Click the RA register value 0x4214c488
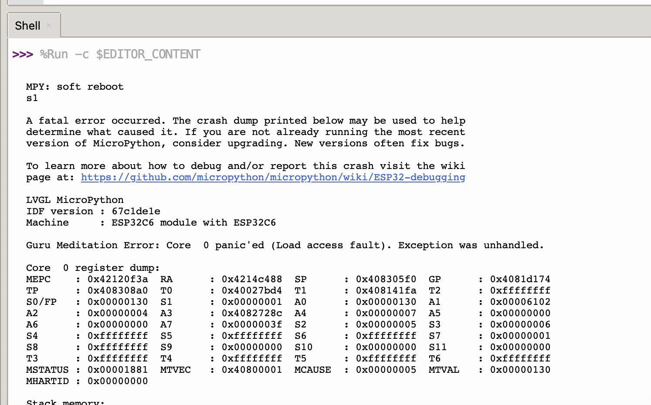 point(252,279)
